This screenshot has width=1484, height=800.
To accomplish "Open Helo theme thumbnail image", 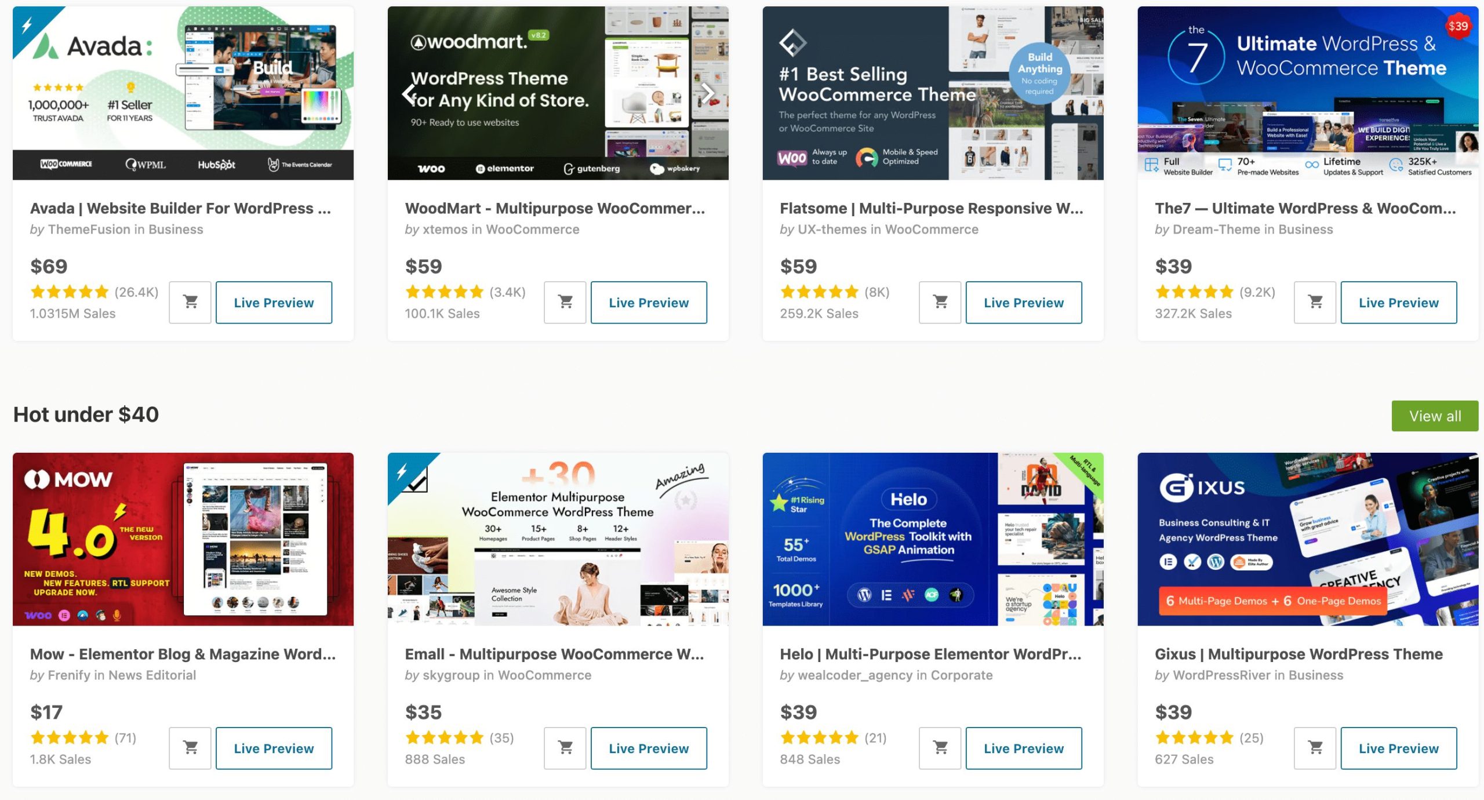I will 933,539.
